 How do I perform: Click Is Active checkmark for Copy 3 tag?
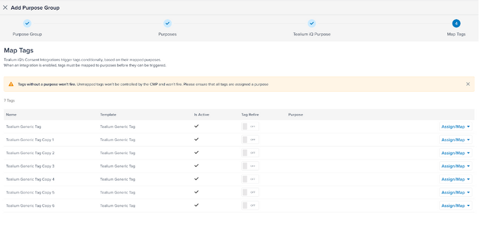(196, 166)
